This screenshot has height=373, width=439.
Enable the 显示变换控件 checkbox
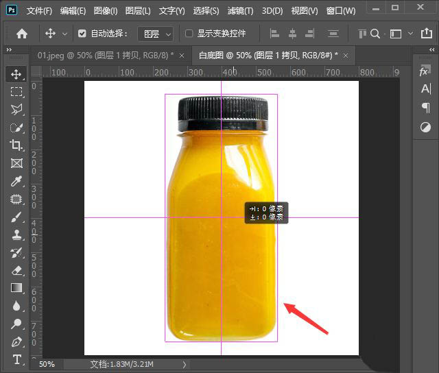pyautogui.click(x=189, y=34)
